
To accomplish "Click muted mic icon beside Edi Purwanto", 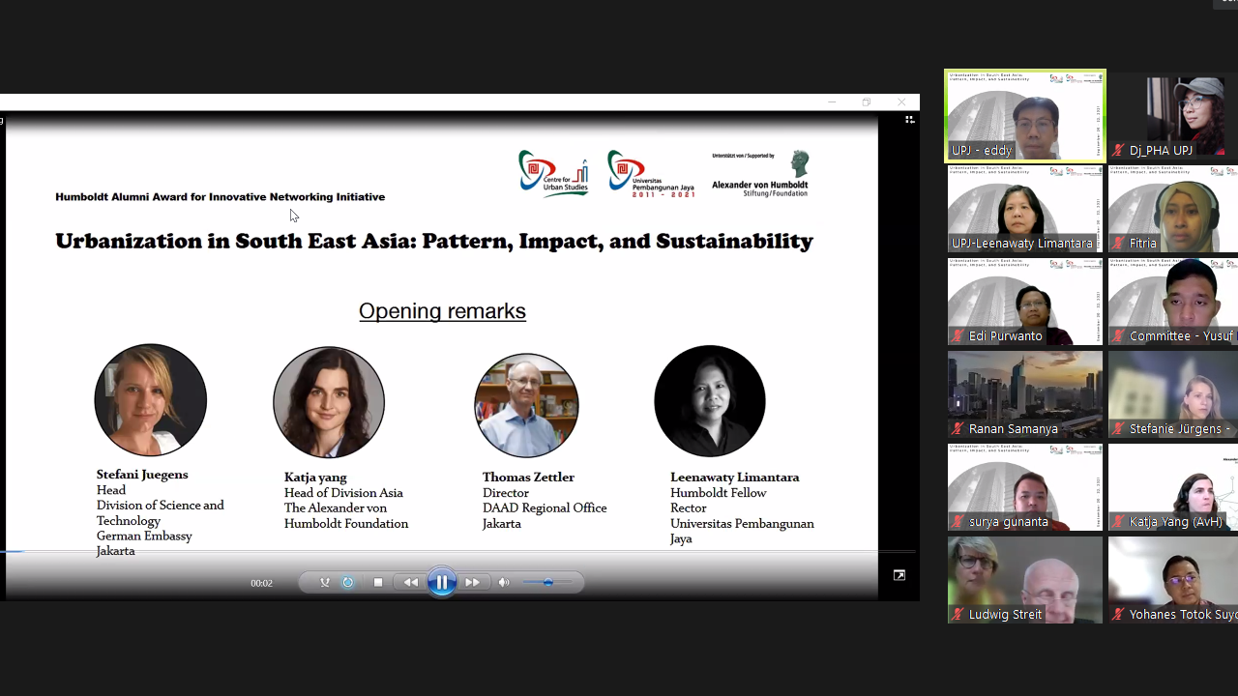I will point(958,336).
